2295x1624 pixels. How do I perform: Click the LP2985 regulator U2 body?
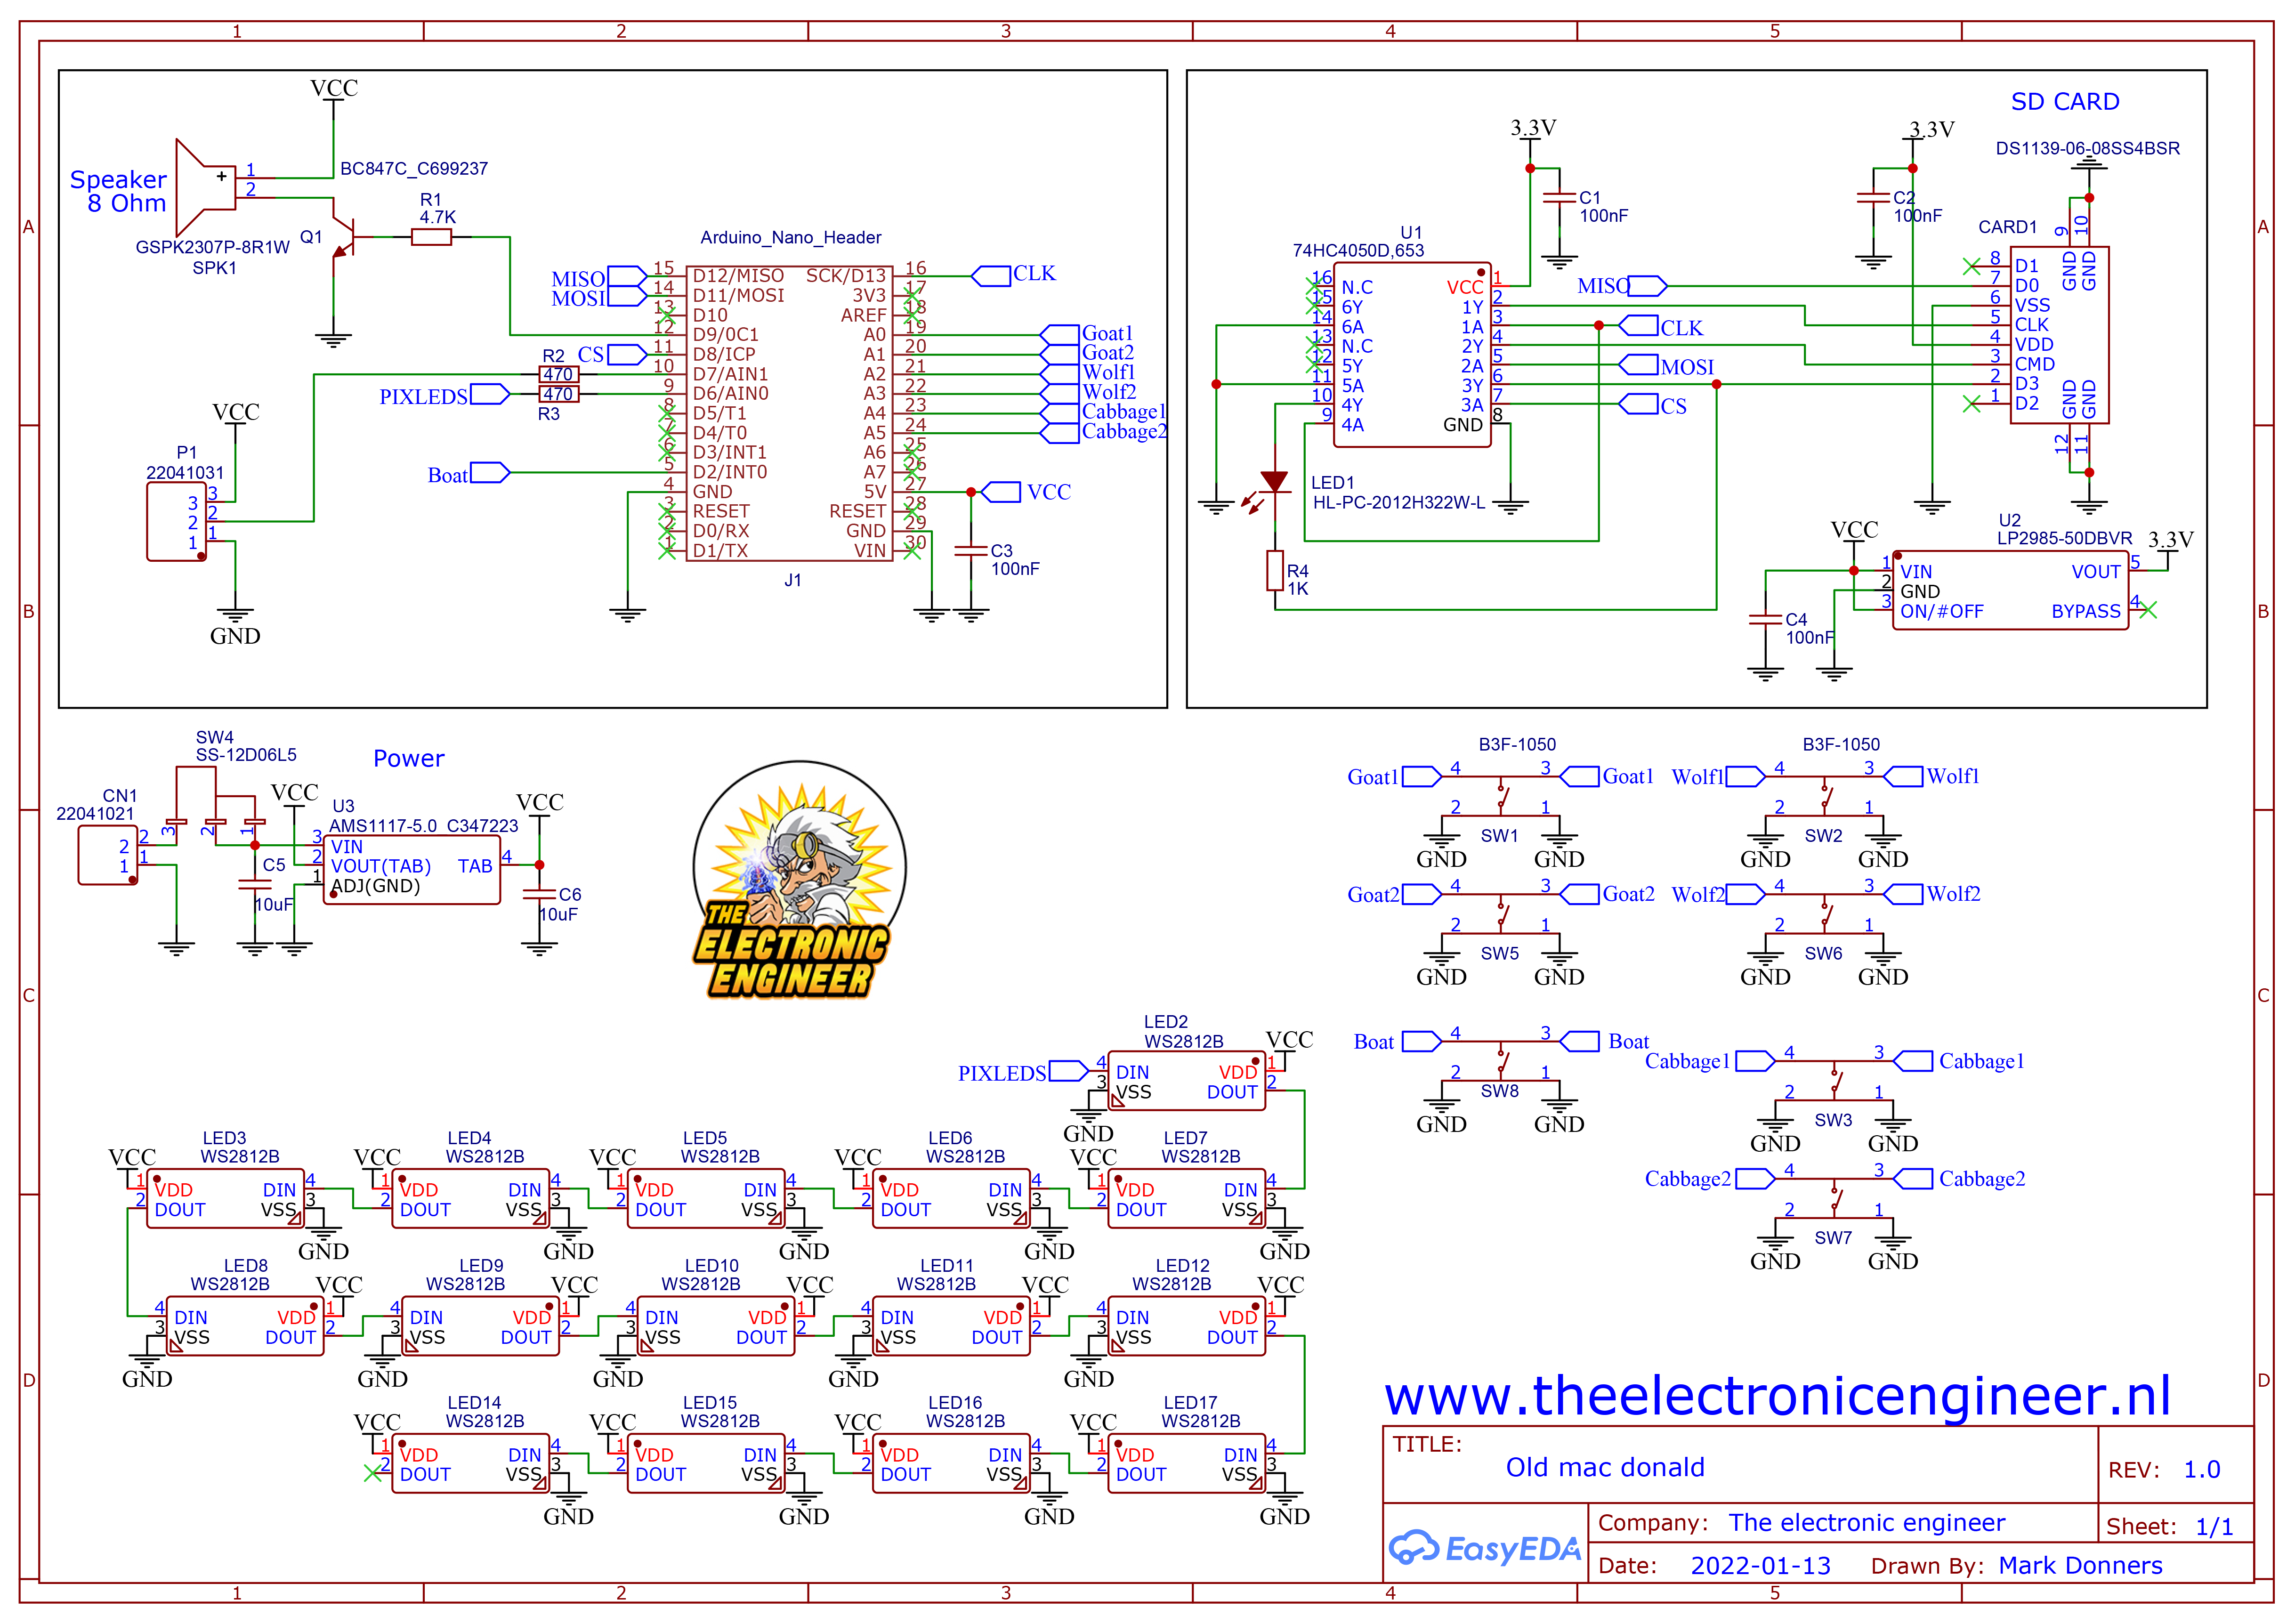tap(2010, 590)
